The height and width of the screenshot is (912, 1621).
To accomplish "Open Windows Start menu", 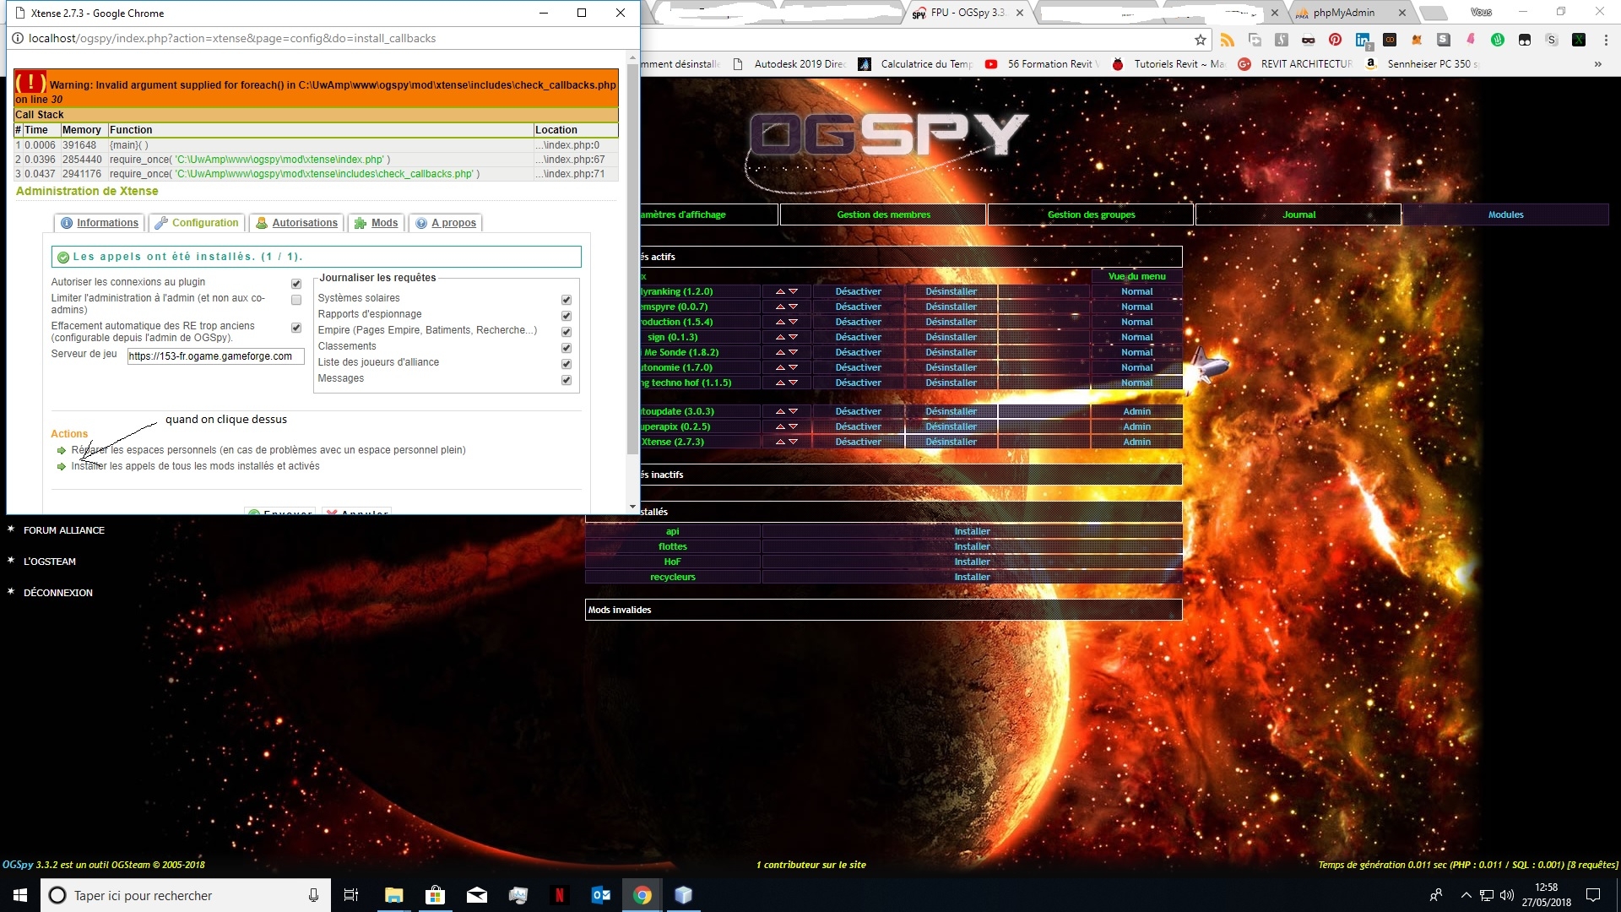I will (x=20, y=895).
